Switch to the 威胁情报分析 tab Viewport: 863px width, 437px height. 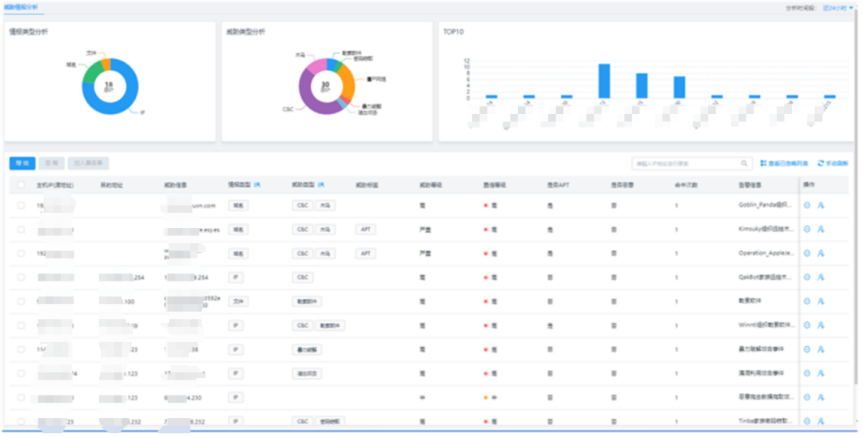(x=20, y=6)
